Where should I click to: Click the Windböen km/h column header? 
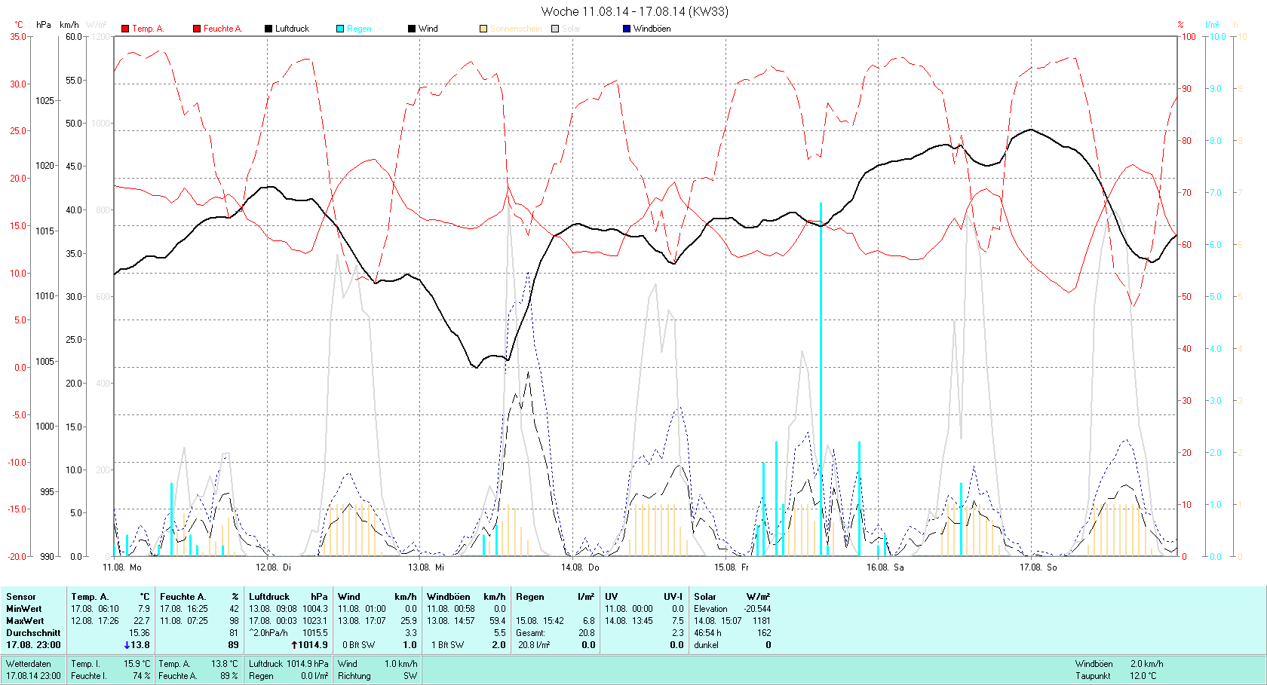click(466, 597)
